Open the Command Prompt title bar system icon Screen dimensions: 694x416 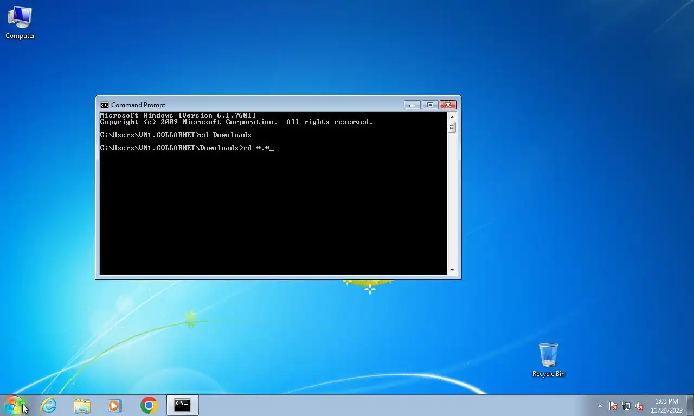coord(105,105)
